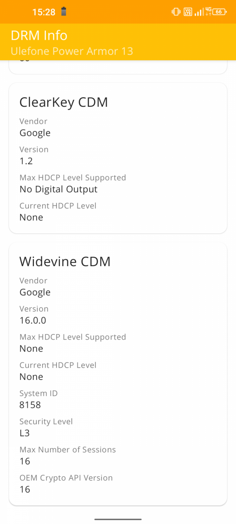Tap the Security Level L3 value
This screenshot has height=524, width=236.
click(x=25, y=433)
